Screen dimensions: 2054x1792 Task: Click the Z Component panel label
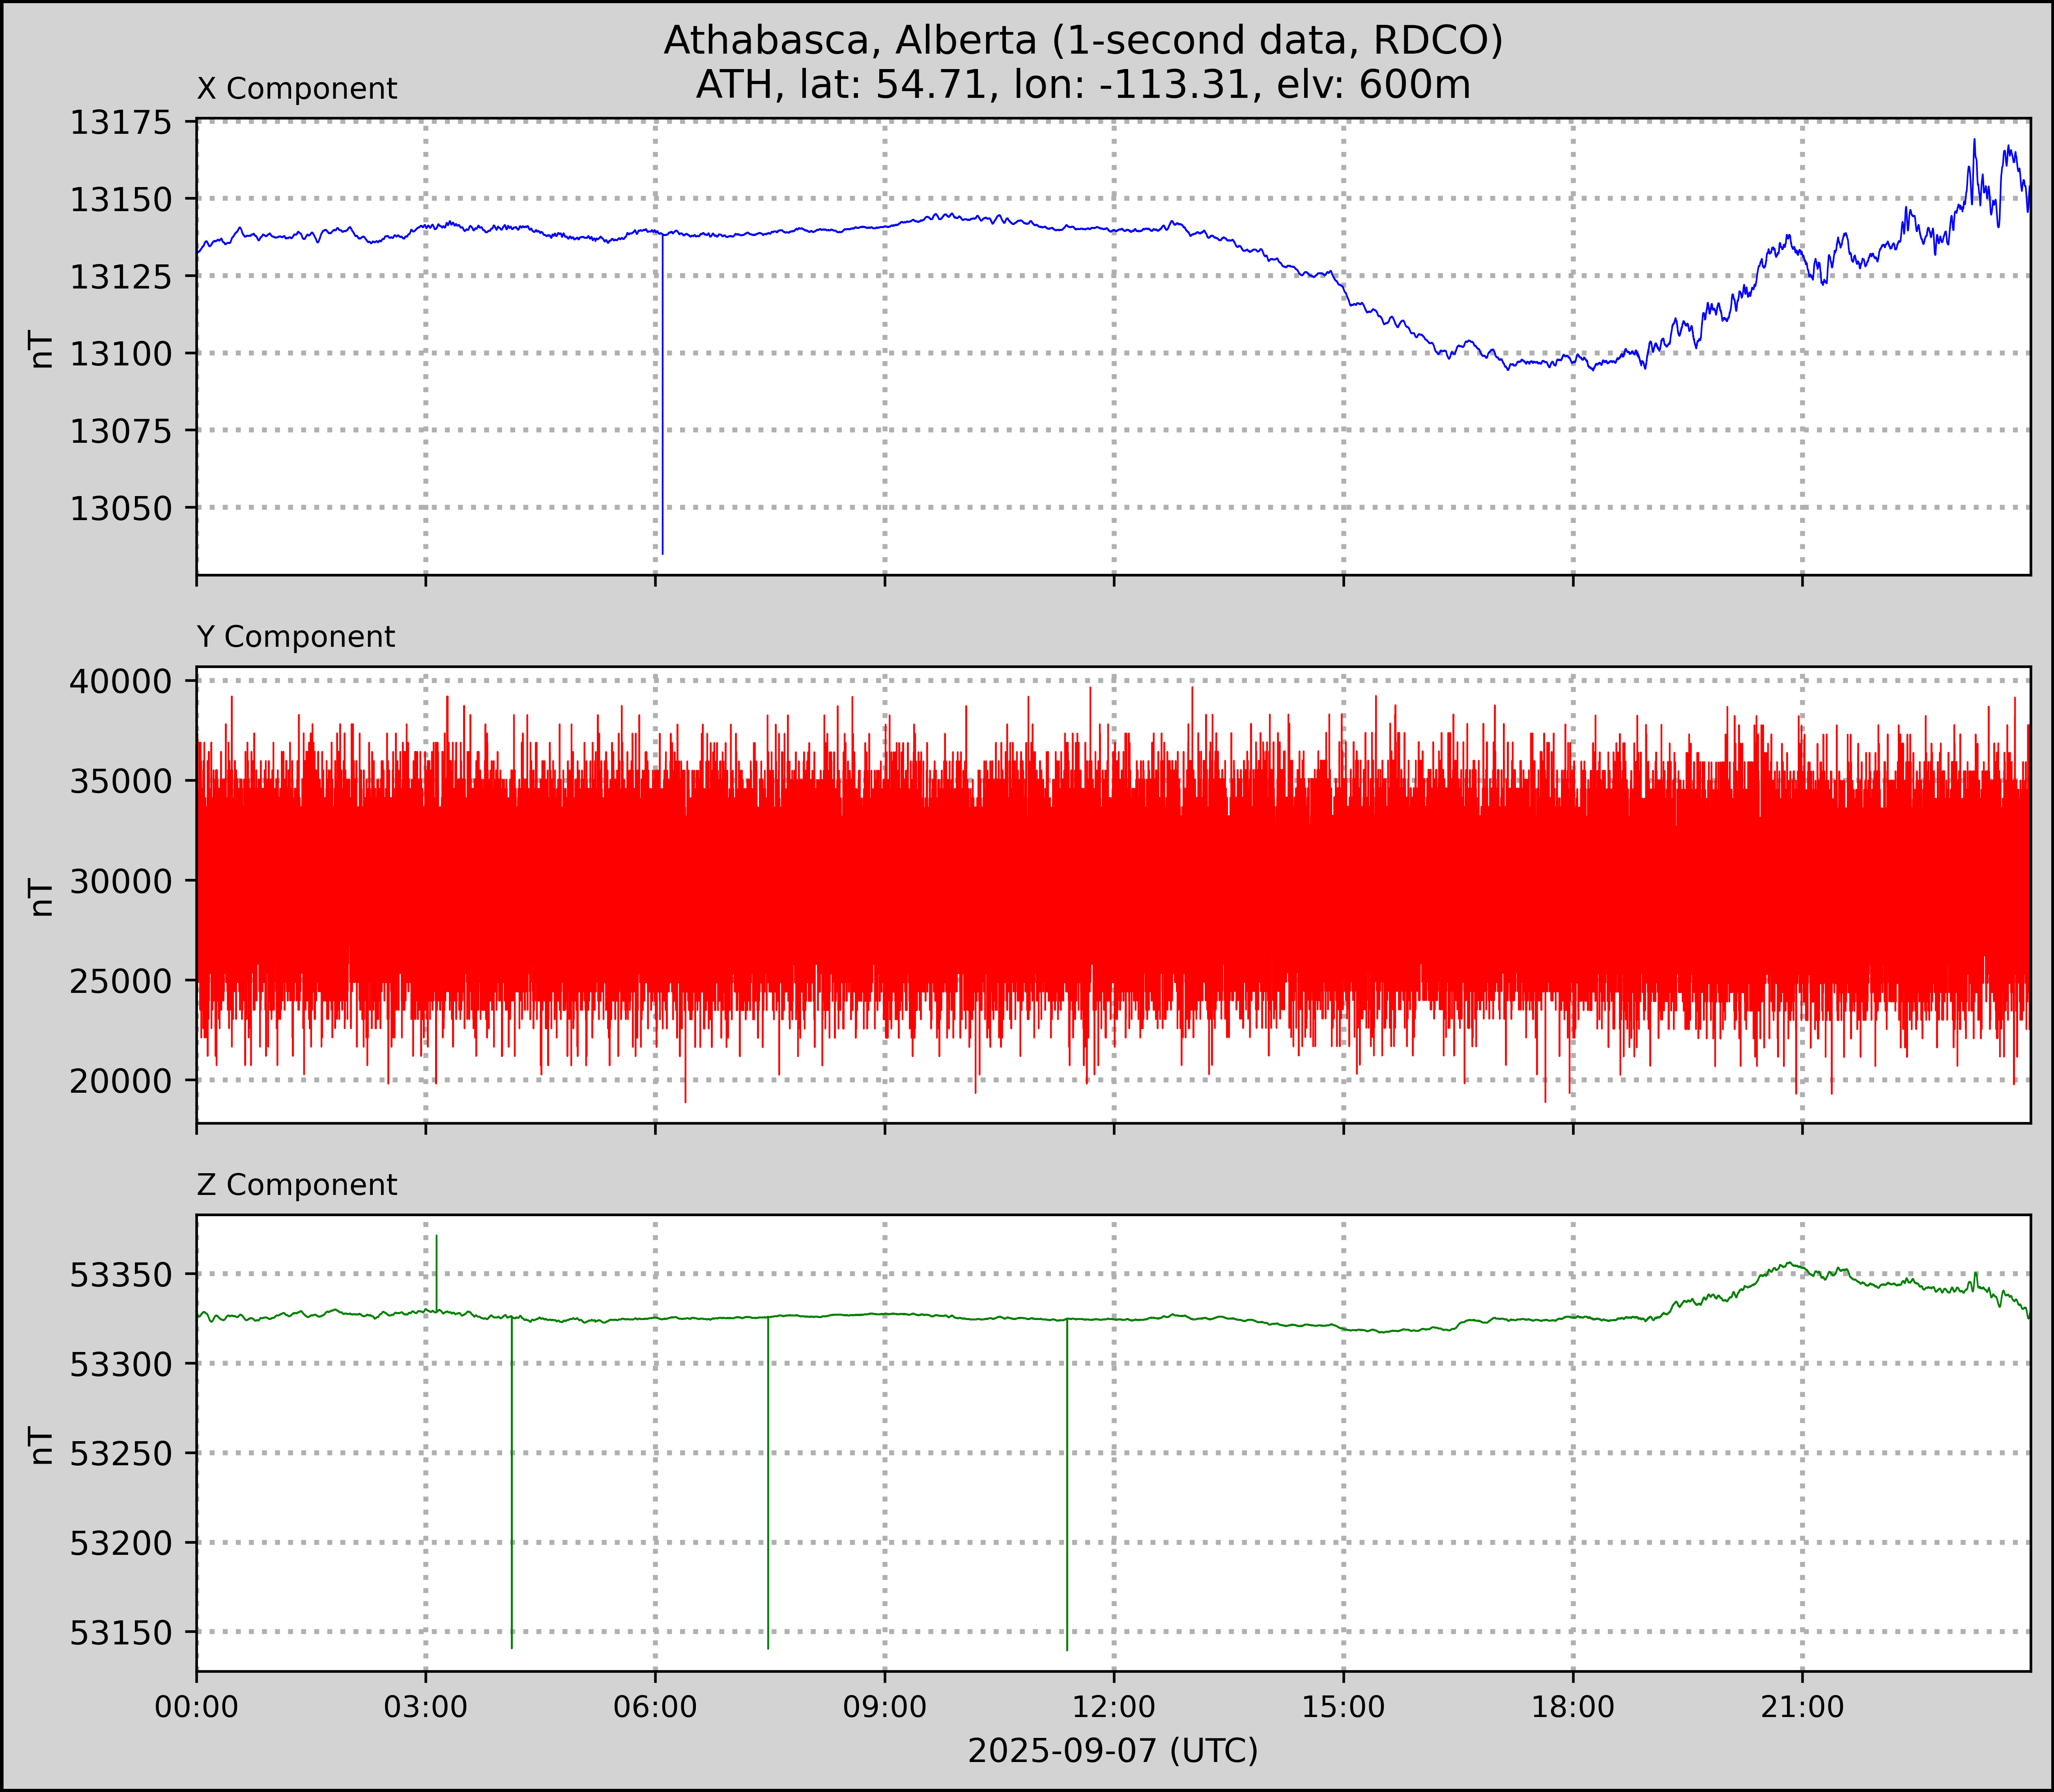click(x=297, y=1185)
